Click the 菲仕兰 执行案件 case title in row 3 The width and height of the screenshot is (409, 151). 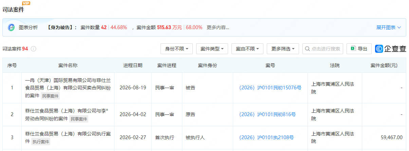click(x=68, y=137)
